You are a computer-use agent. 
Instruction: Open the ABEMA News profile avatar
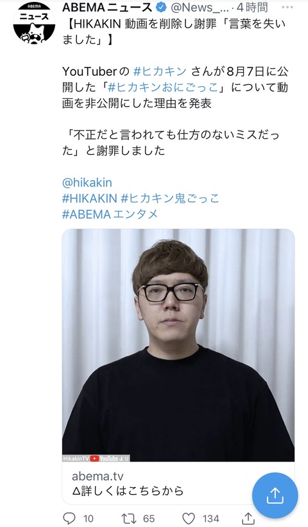click(34, 23)
